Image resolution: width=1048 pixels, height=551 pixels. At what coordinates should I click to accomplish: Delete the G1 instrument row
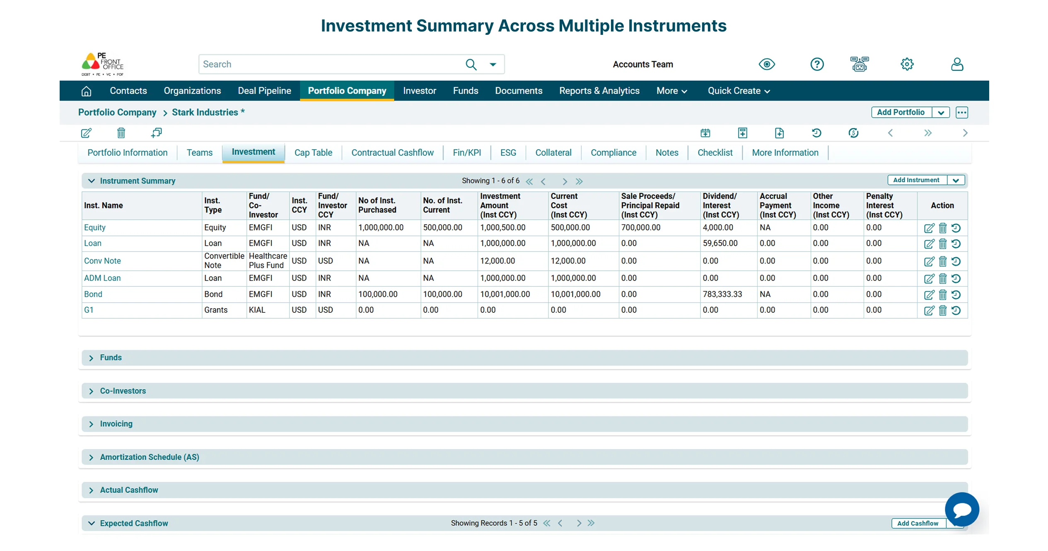943,310
